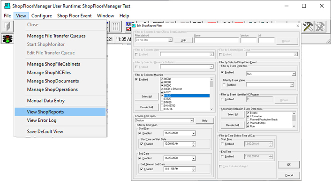Image resolution: width=331 pixels, height=186 pixels.
Task: Uncheck machine 8000A in list
Action: point(162,79)
